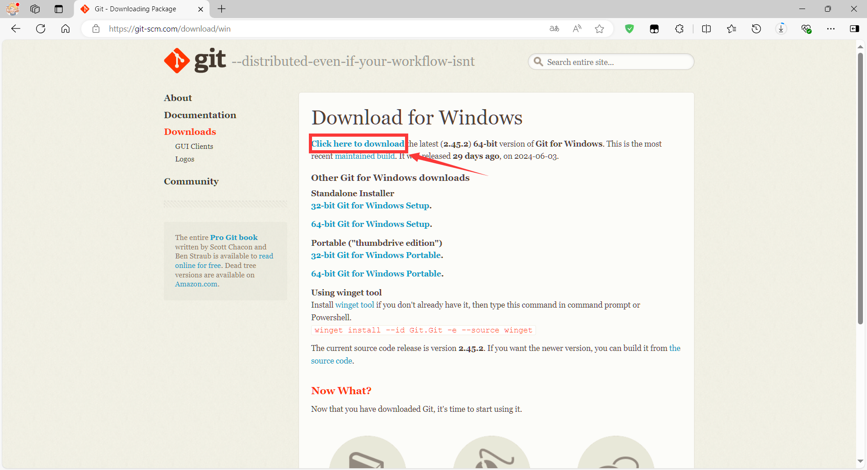Open the Settings and more ellipsis menu
Image resolution: width=867 pixels, height=470 pixels.
point(831,29)
